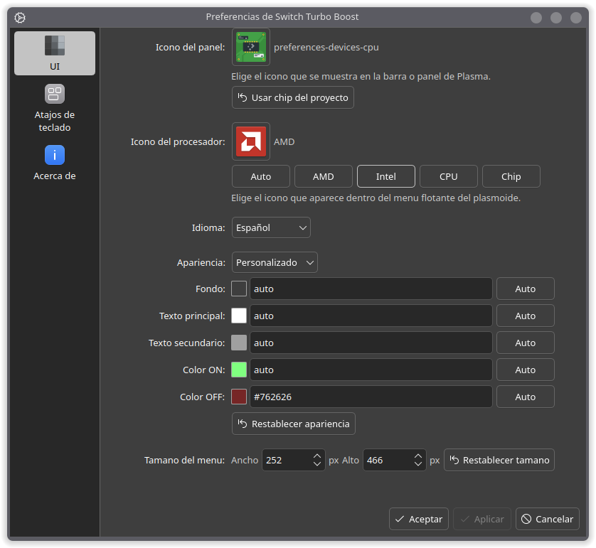Click Auto button for Color ON
This screenshot has width=596, height=548.
(x=526, y=370)
